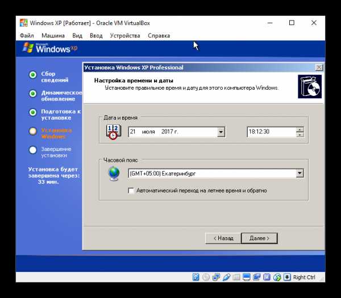Expand the time zone dropdown list
This screenshot has width=341, height=298.
tap(300, 173)
